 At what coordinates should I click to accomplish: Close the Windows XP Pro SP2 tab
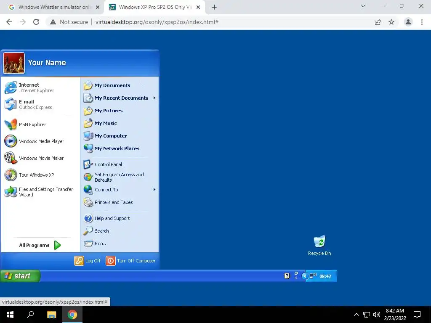[198, 8]
